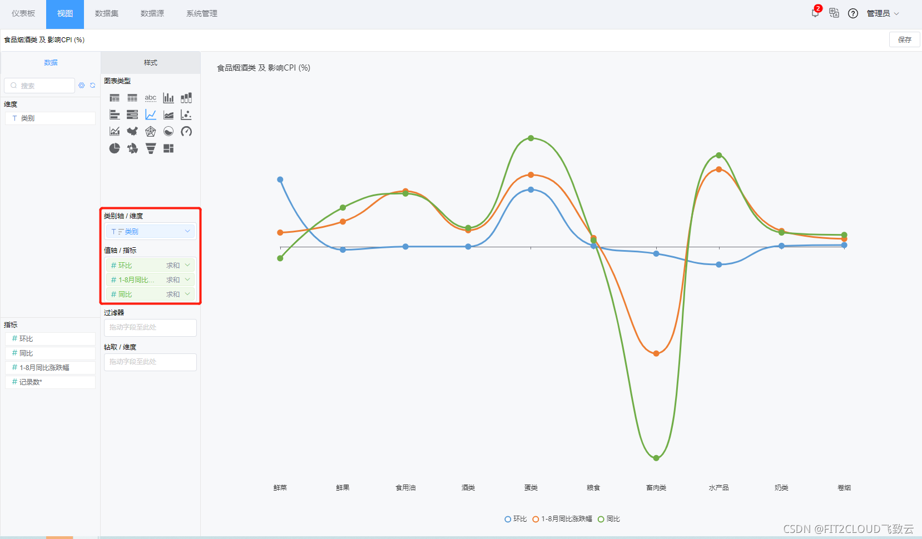This screenshot has width=922, height=539.
Task: Select the gauge chart type icon
Action: click(x=186, y=131)
